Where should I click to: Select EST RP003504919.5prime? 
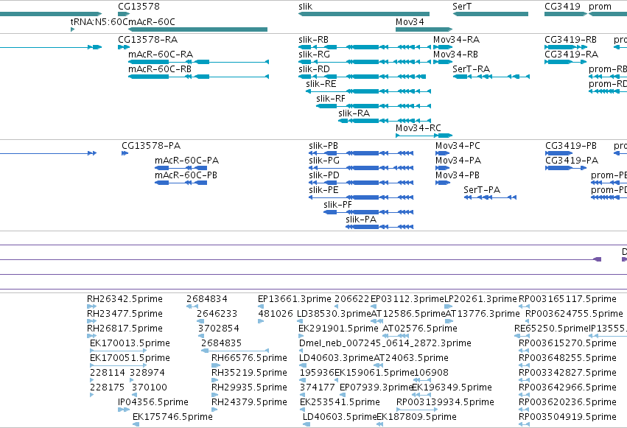coord(524,424)
